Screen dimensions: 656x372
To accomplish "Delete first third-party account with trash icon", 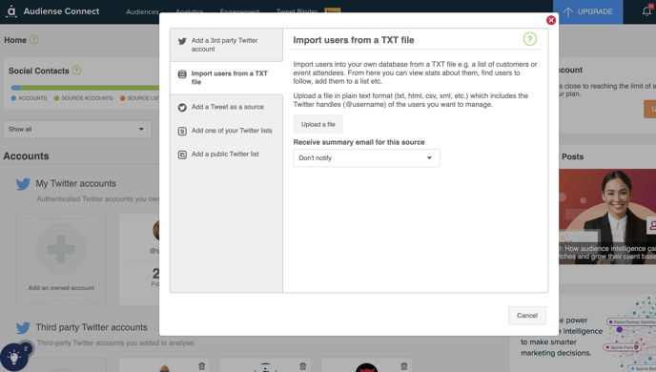I will tap(201, 366).
